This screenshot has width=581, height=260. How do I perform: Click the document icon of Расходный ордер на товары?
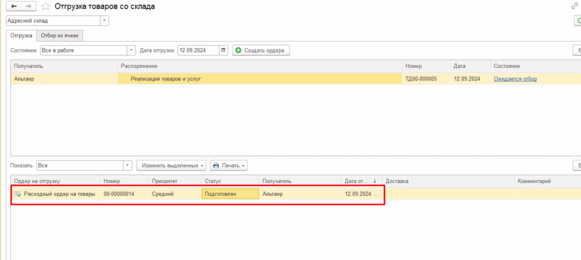(17, 194)
